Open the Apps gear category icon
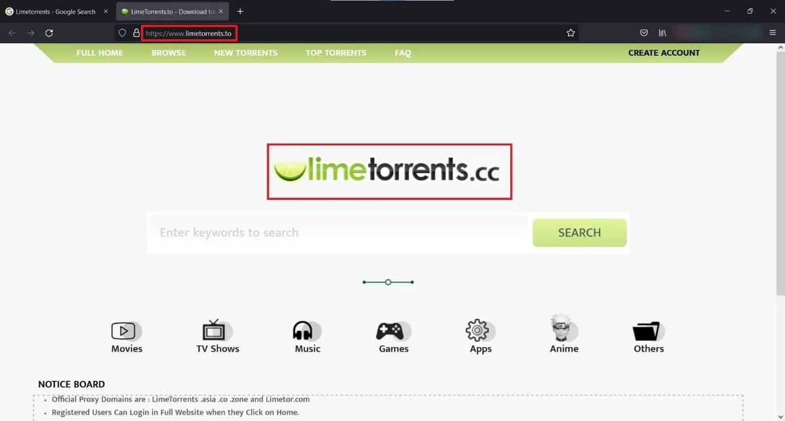Image resolution: width=785 pixels, height=421 pixels. tap(480, 330)
